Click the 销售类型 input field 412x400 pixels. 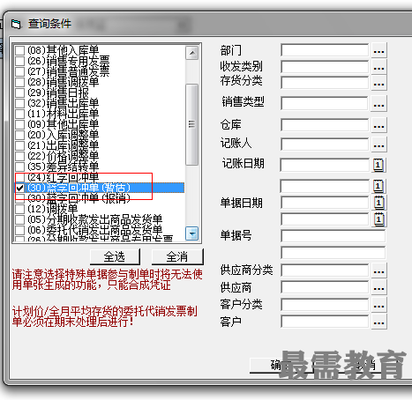325,104
